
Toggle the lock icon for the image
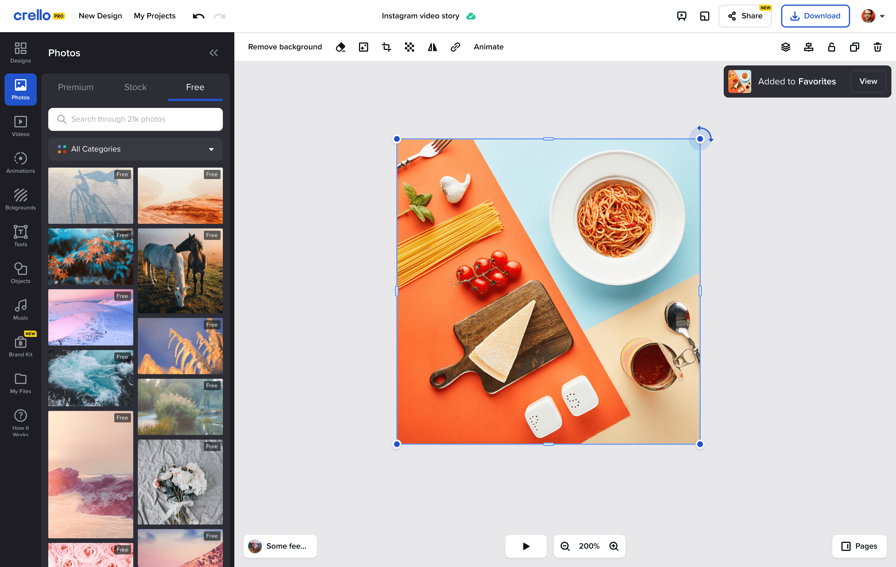[831, 47]
